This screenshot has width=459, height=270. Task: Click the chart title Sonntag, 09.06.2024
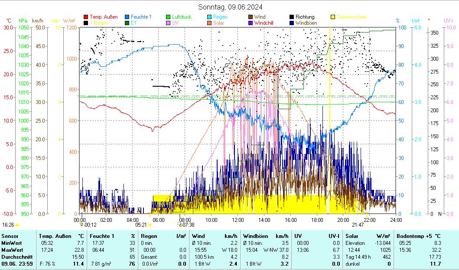click(230, 7)
